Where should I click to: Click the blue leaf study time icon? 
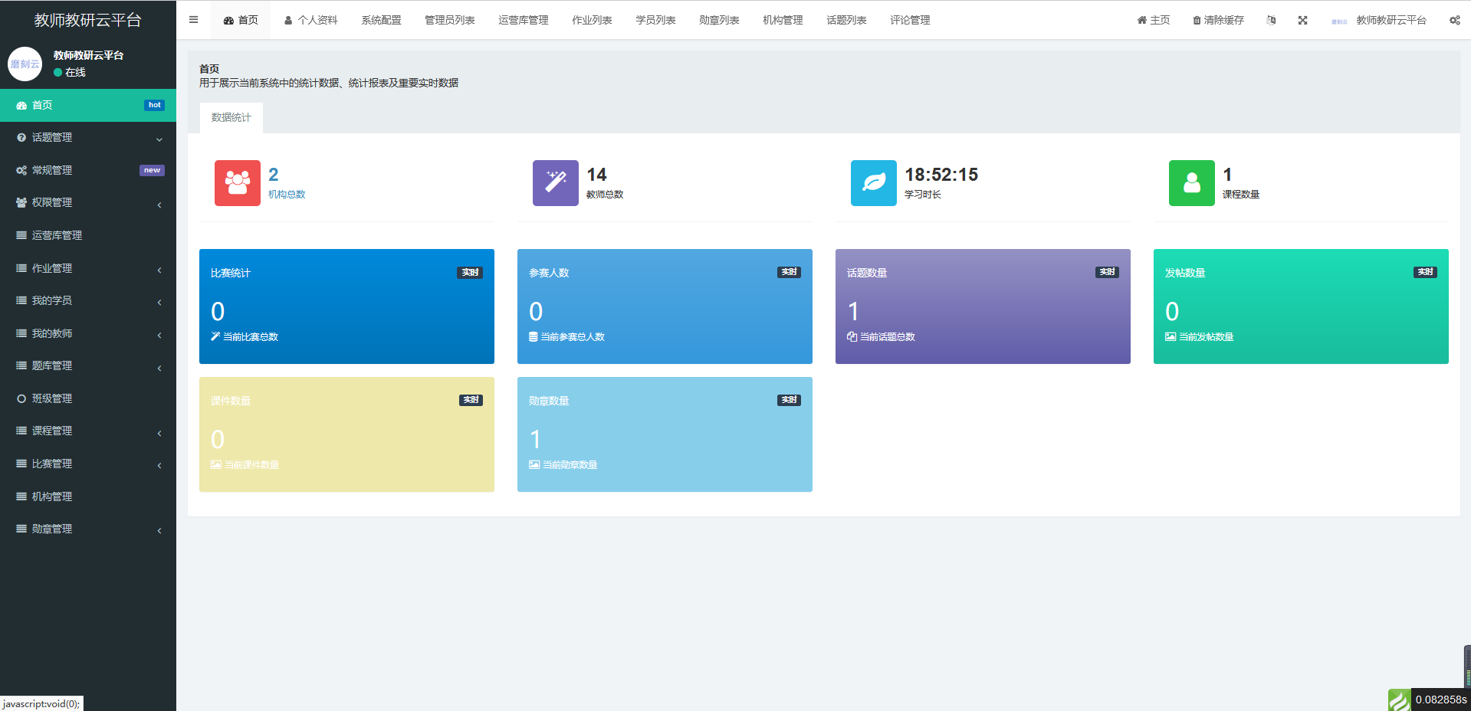pos(873,183)
